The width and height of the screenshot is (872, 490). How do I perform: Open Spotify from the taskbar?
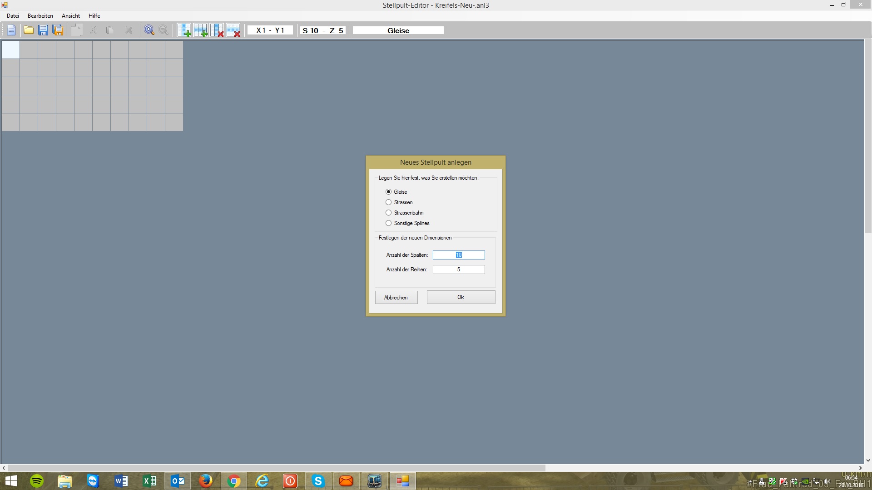[x=37, y=481]
